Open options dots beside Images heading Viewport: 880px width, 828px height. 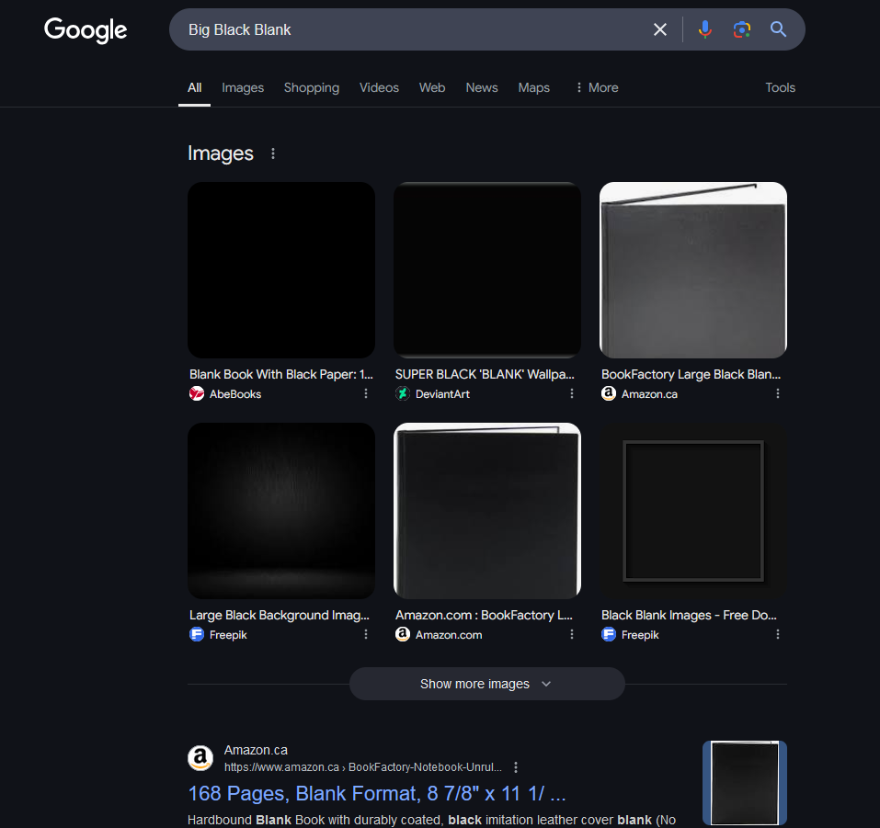click(x=273, y=153)
